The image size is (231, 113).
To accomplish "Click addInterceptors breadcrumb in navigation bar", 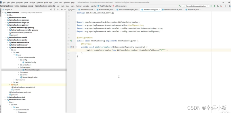I will coord(119,6).
